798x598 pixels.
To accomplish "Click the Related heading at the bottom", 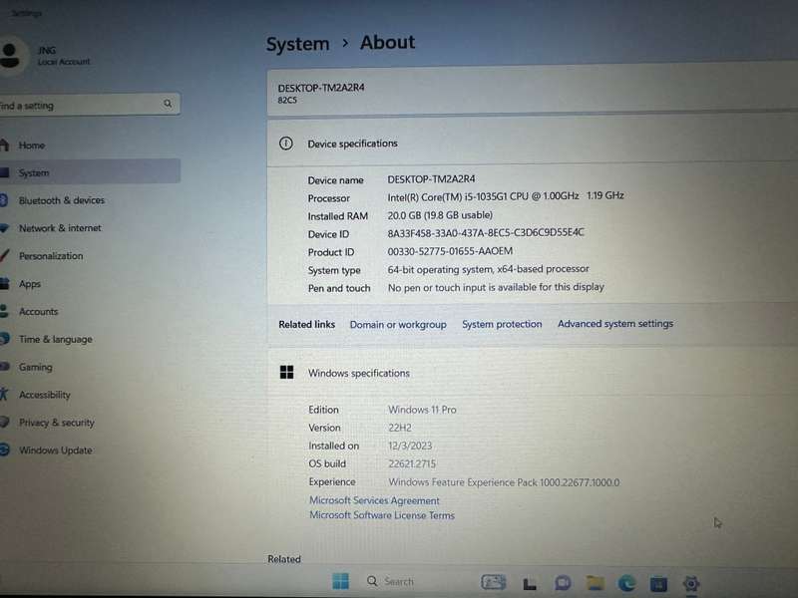I will pos(284,559).
